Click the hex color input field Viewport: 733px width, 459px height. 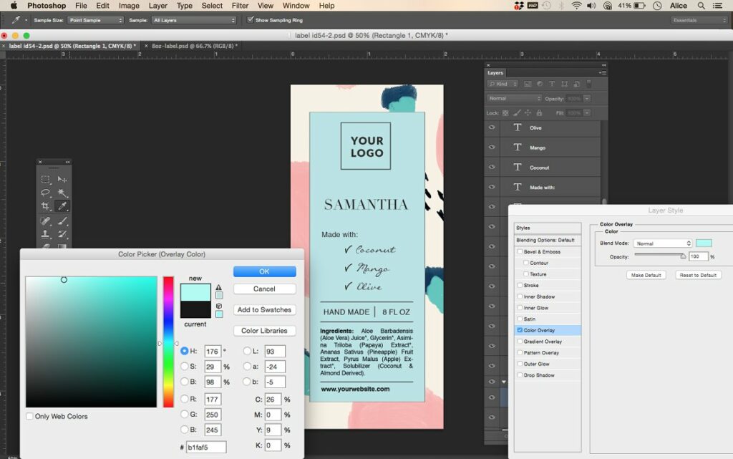tap(208, 446)
